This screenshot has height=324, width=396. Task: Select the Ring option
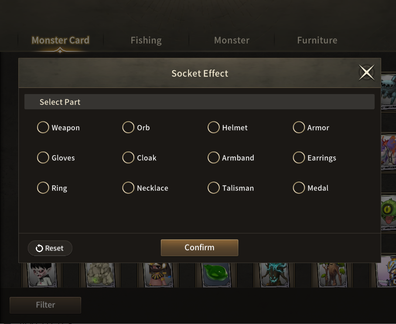(43, 188)
